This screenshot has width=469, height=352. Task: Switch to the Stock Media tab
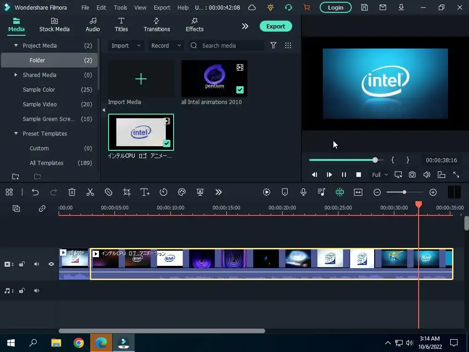pyautogui.click(x=55, y=25)
